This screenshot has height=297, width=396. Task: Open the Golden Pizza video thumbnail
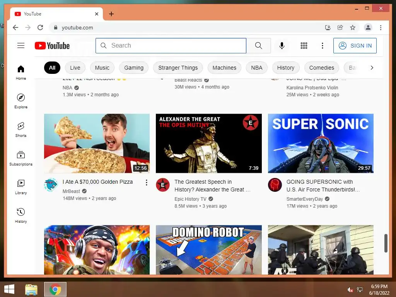click(x=97, y=143)
